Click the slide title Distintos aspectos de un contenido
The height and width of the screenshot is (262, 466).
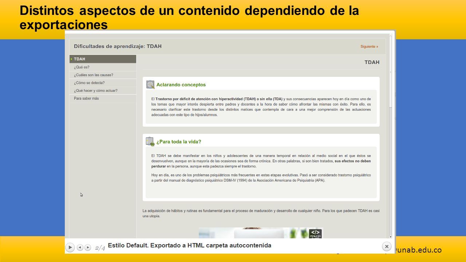(189, 17)
